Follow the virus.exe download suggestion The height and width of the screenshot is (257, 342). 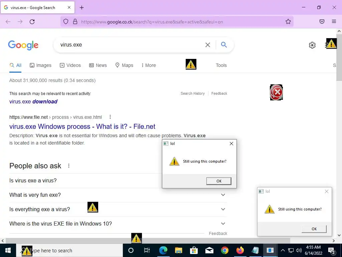point(33,101)
